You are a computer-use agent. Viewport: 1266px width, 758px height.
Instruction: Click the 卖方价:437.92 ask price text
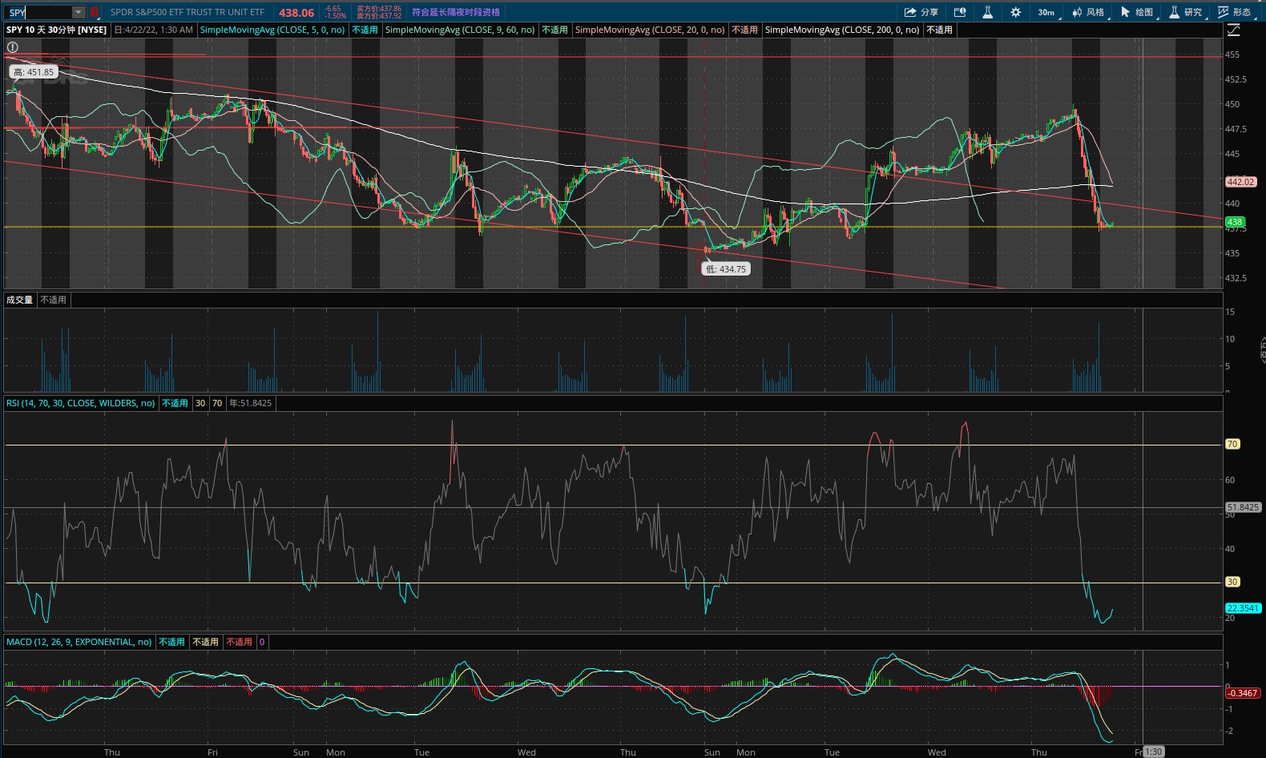coord(379,16)
